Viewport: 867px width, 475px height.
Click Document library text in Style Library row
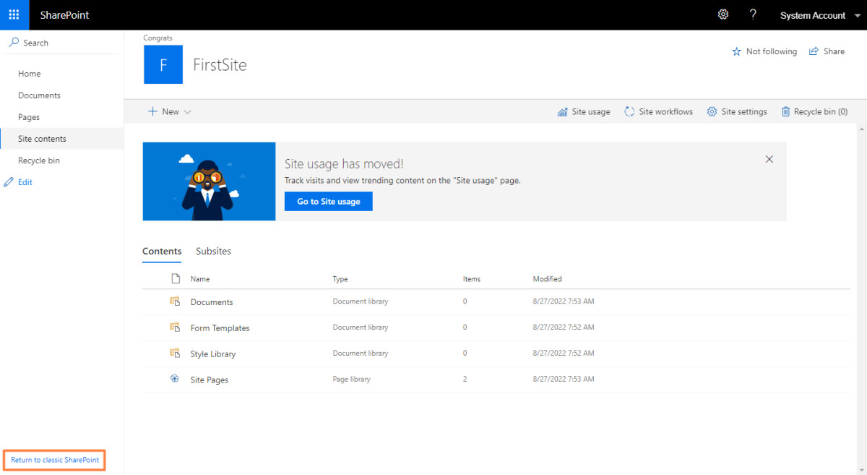coord(361,354)
